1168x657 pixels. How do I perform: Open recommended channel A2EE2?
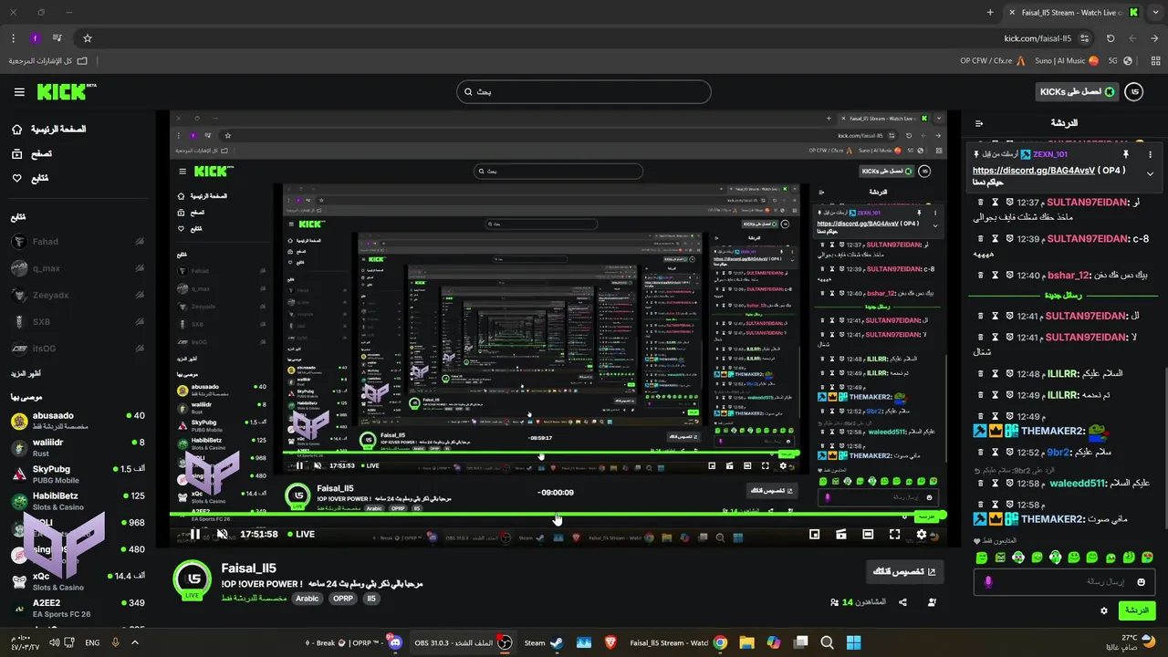[78, 608]
